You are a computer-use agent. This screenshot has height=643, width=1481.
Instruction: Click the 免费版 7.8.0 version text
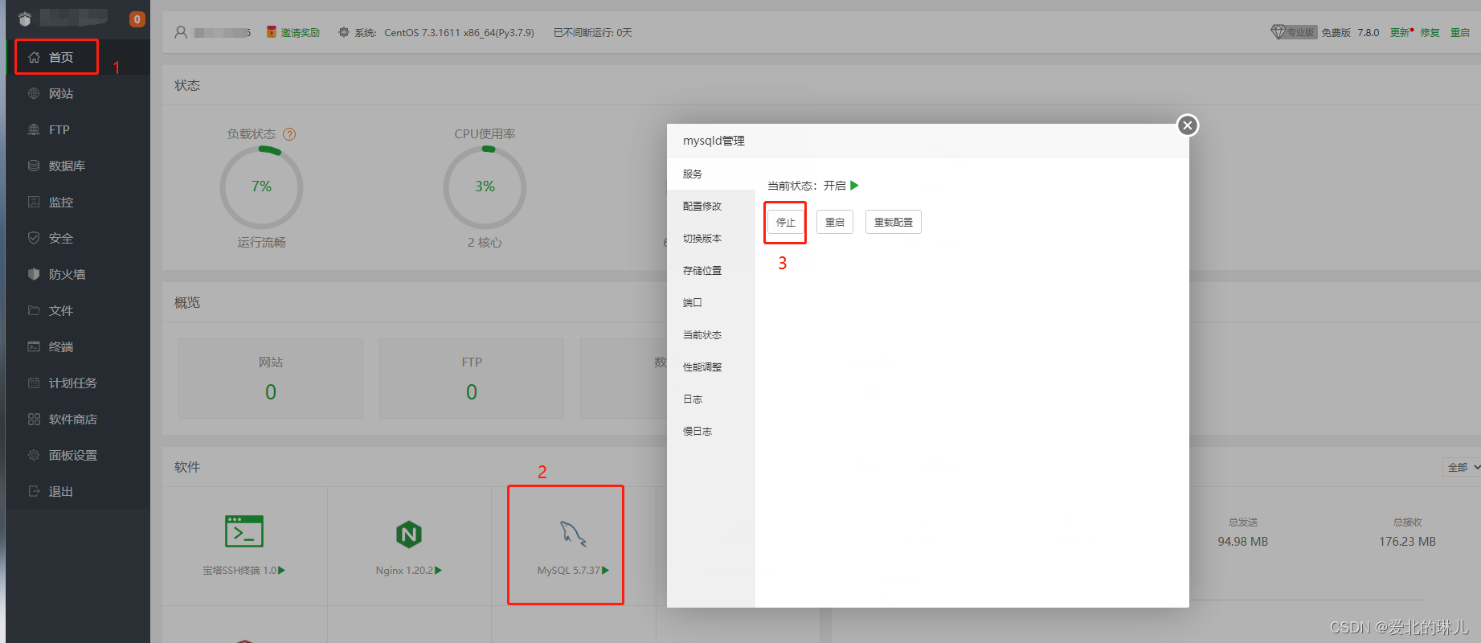coord(1350,33)
